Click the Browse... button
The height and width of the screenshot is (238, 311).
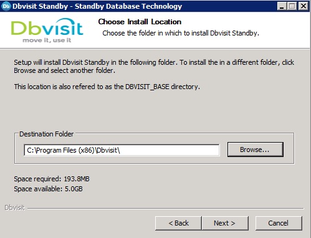coord(256,150)
